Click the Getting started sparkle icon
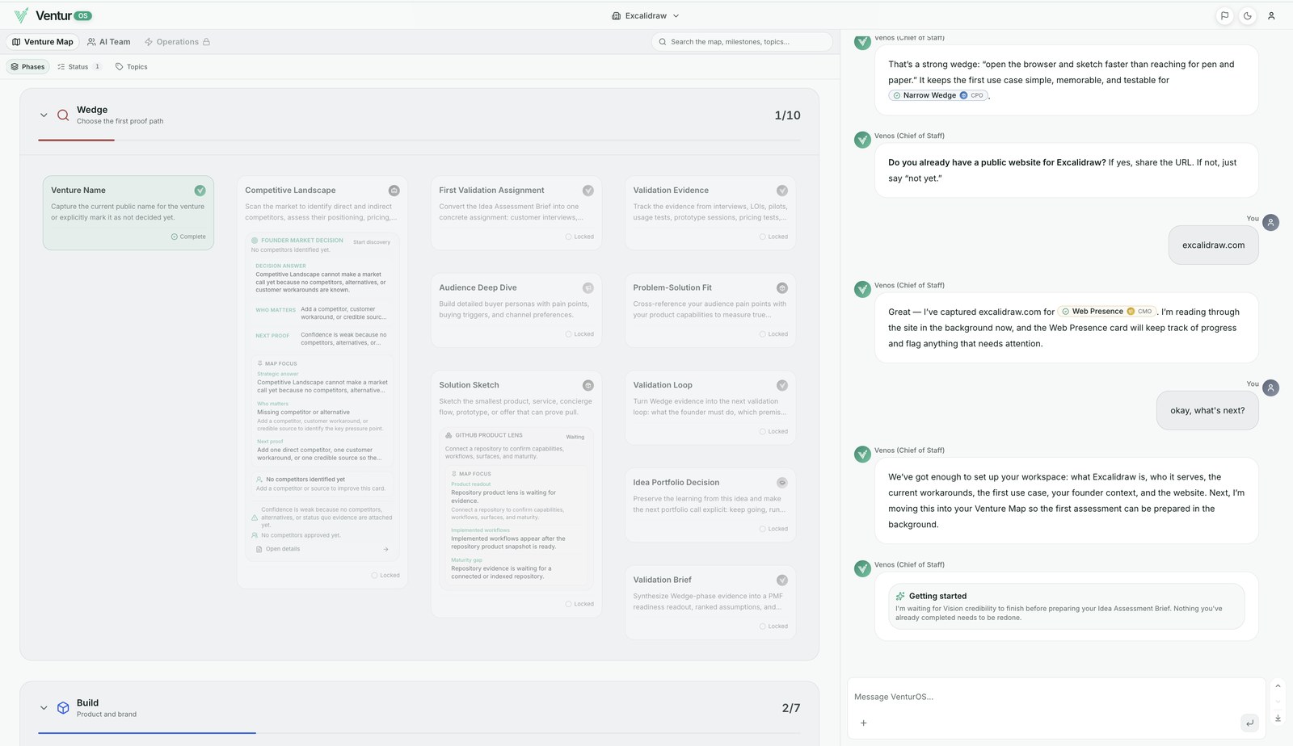Image resolution: width=1293 pixels, height=746 pixels. click(900, 596)
